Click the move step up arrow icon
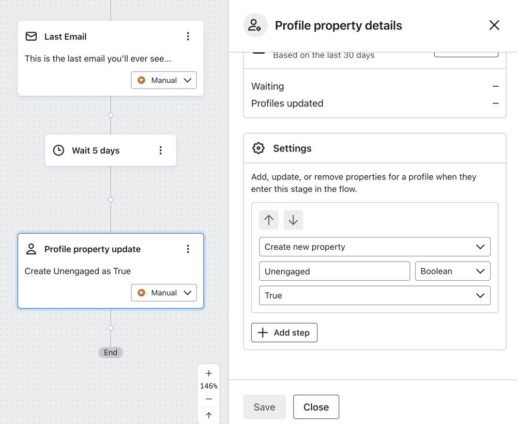This screenshot has height=424, width=517. coord(269,220)
